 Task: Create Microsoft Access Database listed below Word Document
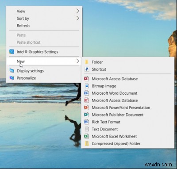point(128,100)
